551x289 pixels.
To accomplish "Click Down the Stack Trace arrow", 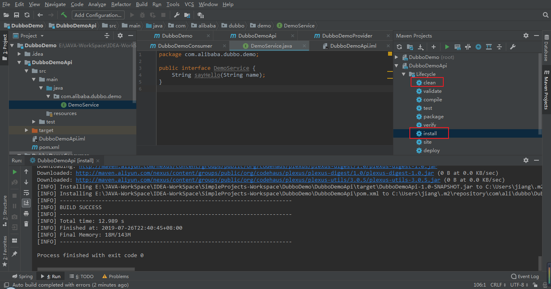I will (x=26, y=182).
